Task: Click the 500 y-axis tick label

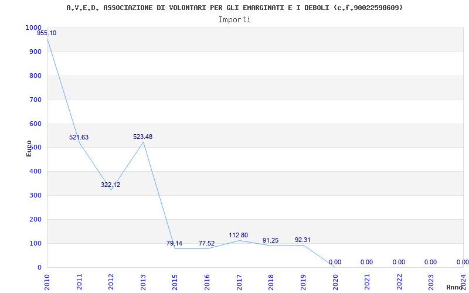Action: [35, 148]
